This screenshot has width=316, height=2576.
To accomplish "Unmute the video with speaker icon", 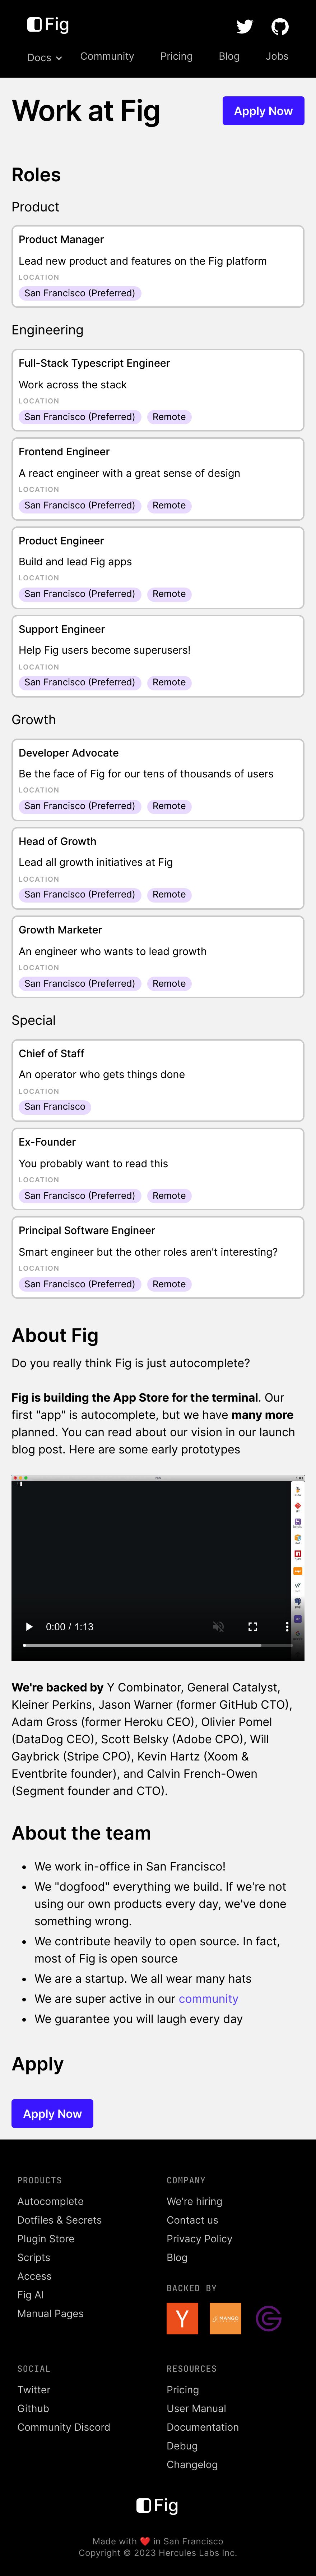I will click(218, 1627).
